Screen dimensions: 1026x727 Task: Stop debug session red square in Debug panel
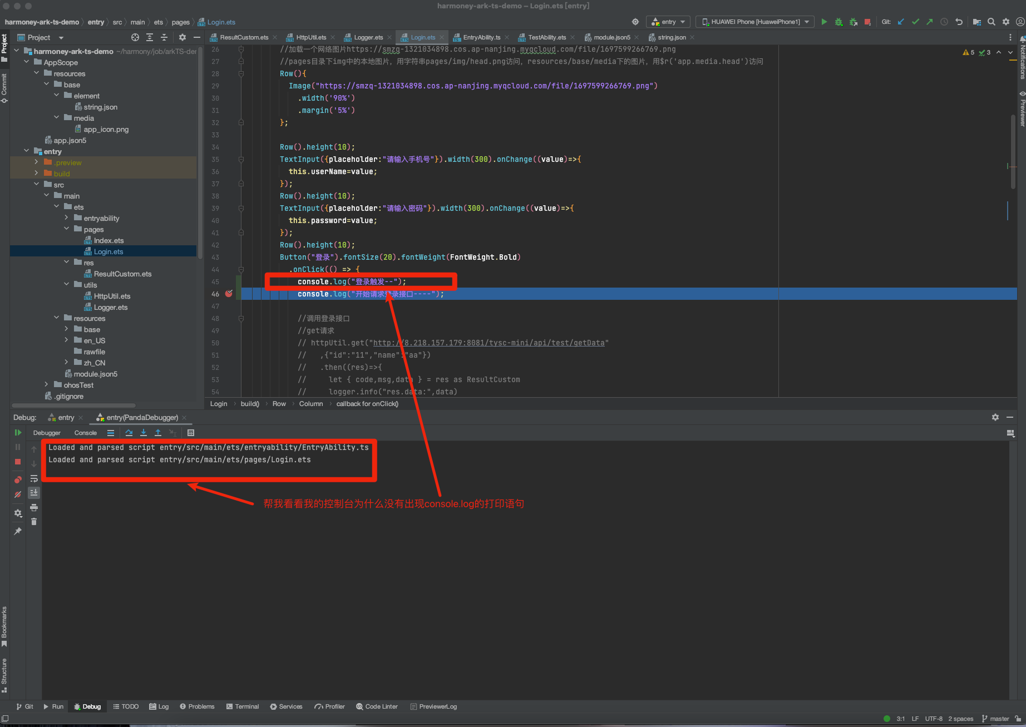18,462
